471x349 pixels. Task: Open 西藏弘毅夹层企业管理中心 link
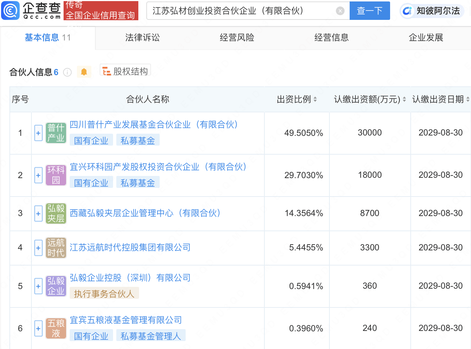pyautogui.click(x=146, y=213)
